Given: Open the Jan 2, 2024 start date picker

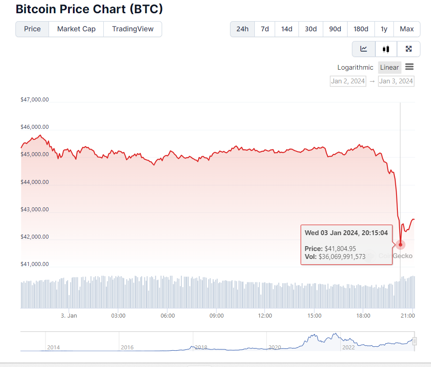Looking at the screenshot, I should tap(348, 81).
